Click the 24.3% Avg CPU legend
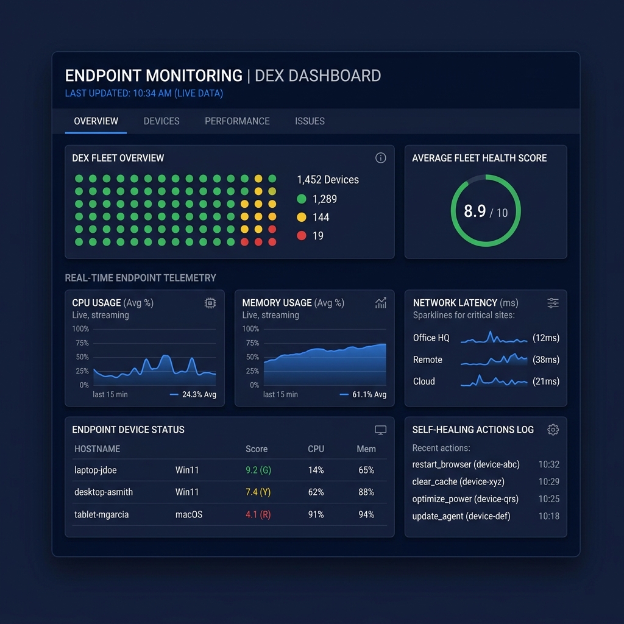 pos(193,394)
